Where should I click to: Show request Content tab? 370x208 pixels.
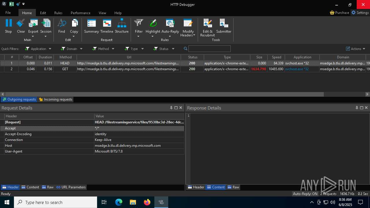30,187
